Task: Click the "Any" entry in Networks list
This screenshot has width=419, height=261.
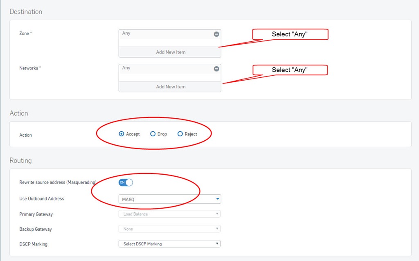Action: click(126, 68)
